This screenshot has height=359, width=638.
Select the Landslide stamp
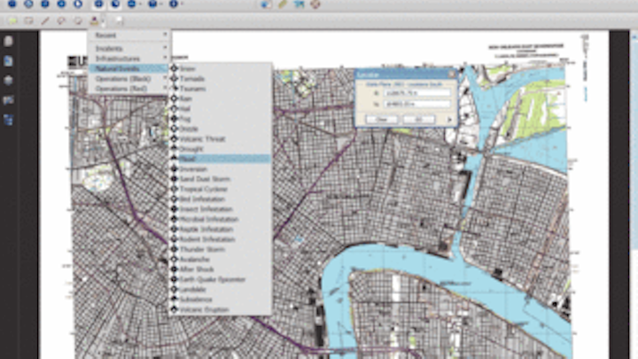click(x=220, y=289)
